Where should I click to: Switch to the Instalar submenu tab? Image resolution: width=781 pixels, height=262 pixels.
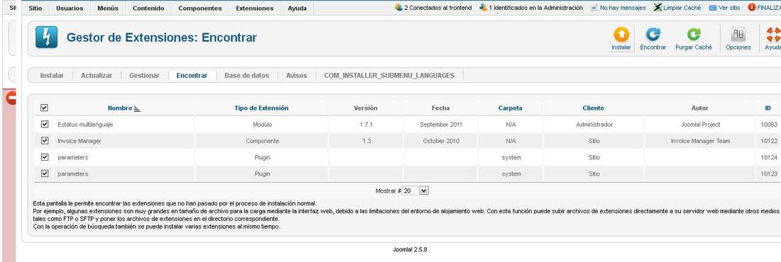(52, 76)
